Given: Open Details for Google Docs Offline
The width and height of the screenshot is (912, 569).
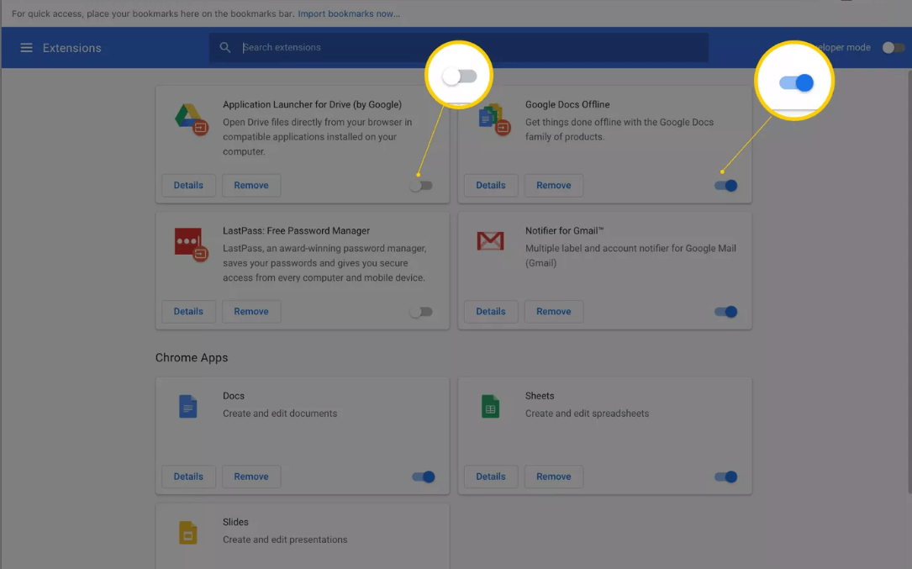Looking at the screenshot, I should point(491,185).
